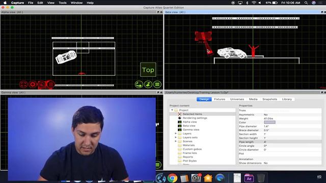Image resolution: width=326 pixels, height=183 pixels.
Task: Click the maximize icon in Gamma view header
Action: [x=161, y=93]
